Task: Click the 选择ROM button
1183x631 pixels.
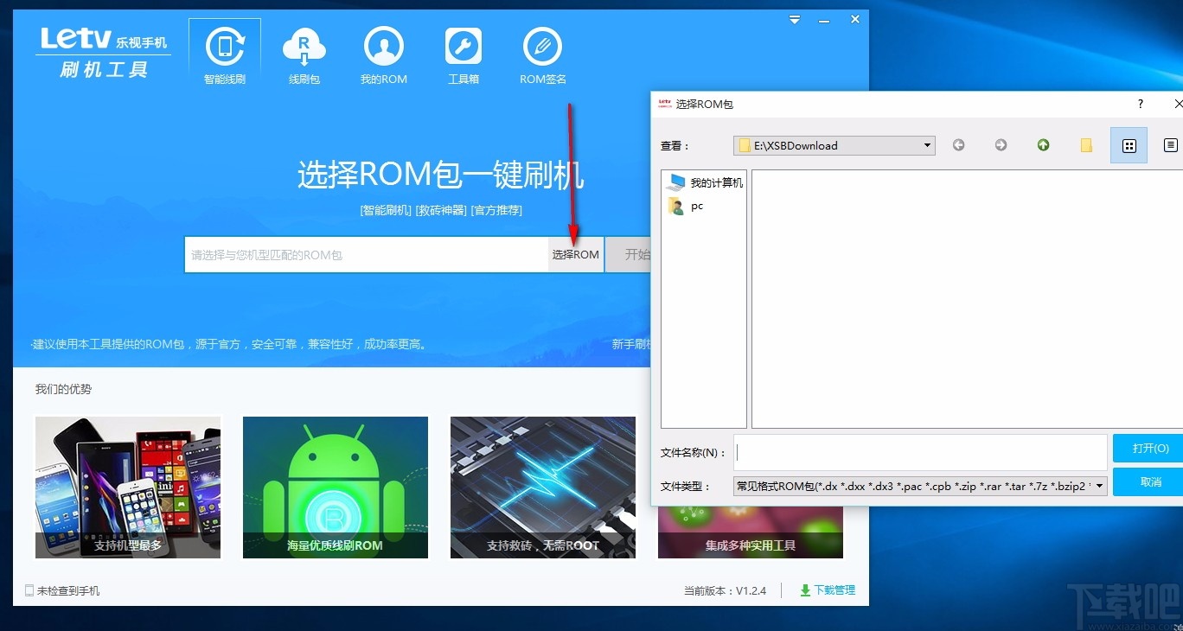Action: [x=575, y=254]
